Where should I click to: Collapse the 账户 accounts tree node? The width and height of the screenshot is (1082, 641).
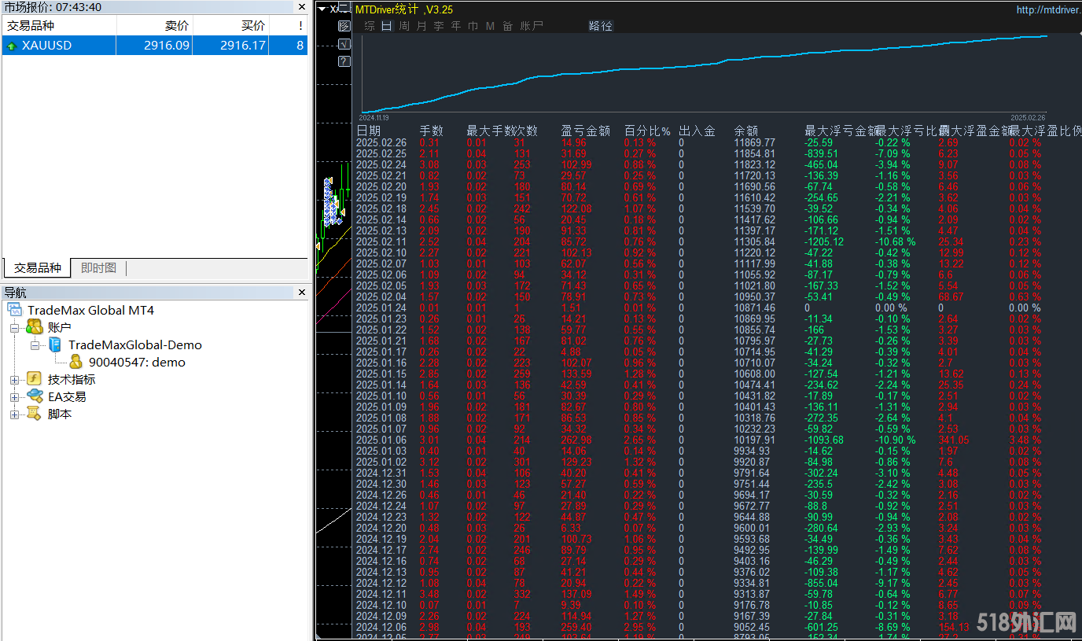click(14, 327)
